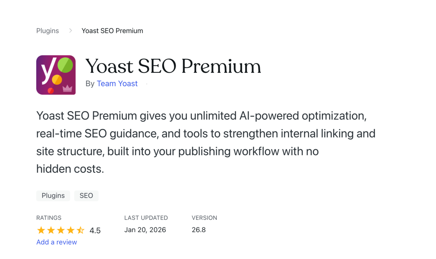Click the half-filled fifth star
This screenshot has width=436, height=259.
click(81, 230)
